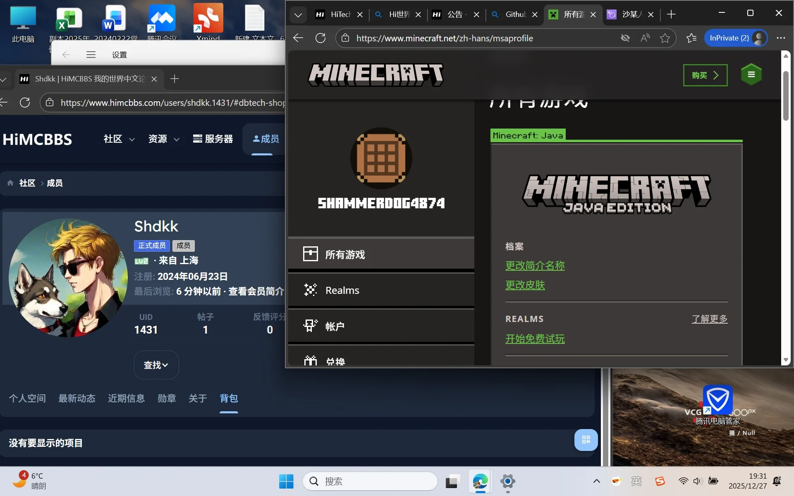Screen dimensions: 794x496
Task: Open the InPrivate profile avatar
Action: click(x=759, y=38)
